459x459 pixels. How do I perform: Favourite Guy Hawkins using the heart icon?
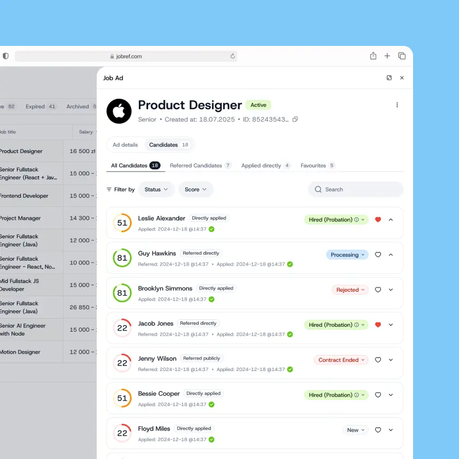(x=378, y=255)
